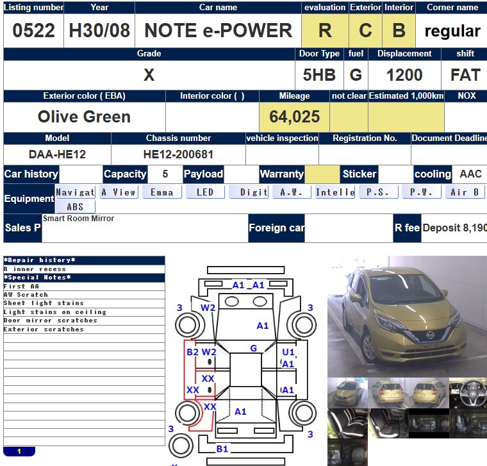
Task: Click grade value X
Action: click(149, 75)
